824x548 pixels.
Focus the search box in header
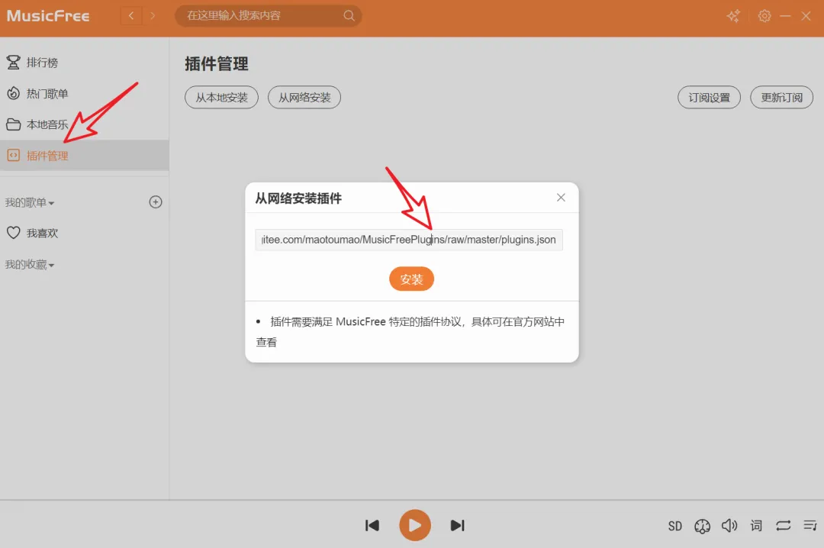(268, 16)
